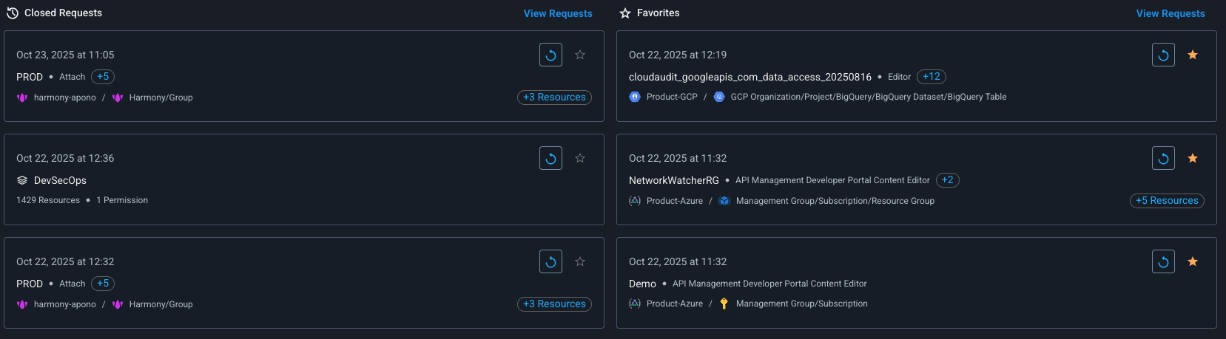Click re-request icon on DevSecOps request
Viewport: 1226px width, 339px height.
[550, 158]
